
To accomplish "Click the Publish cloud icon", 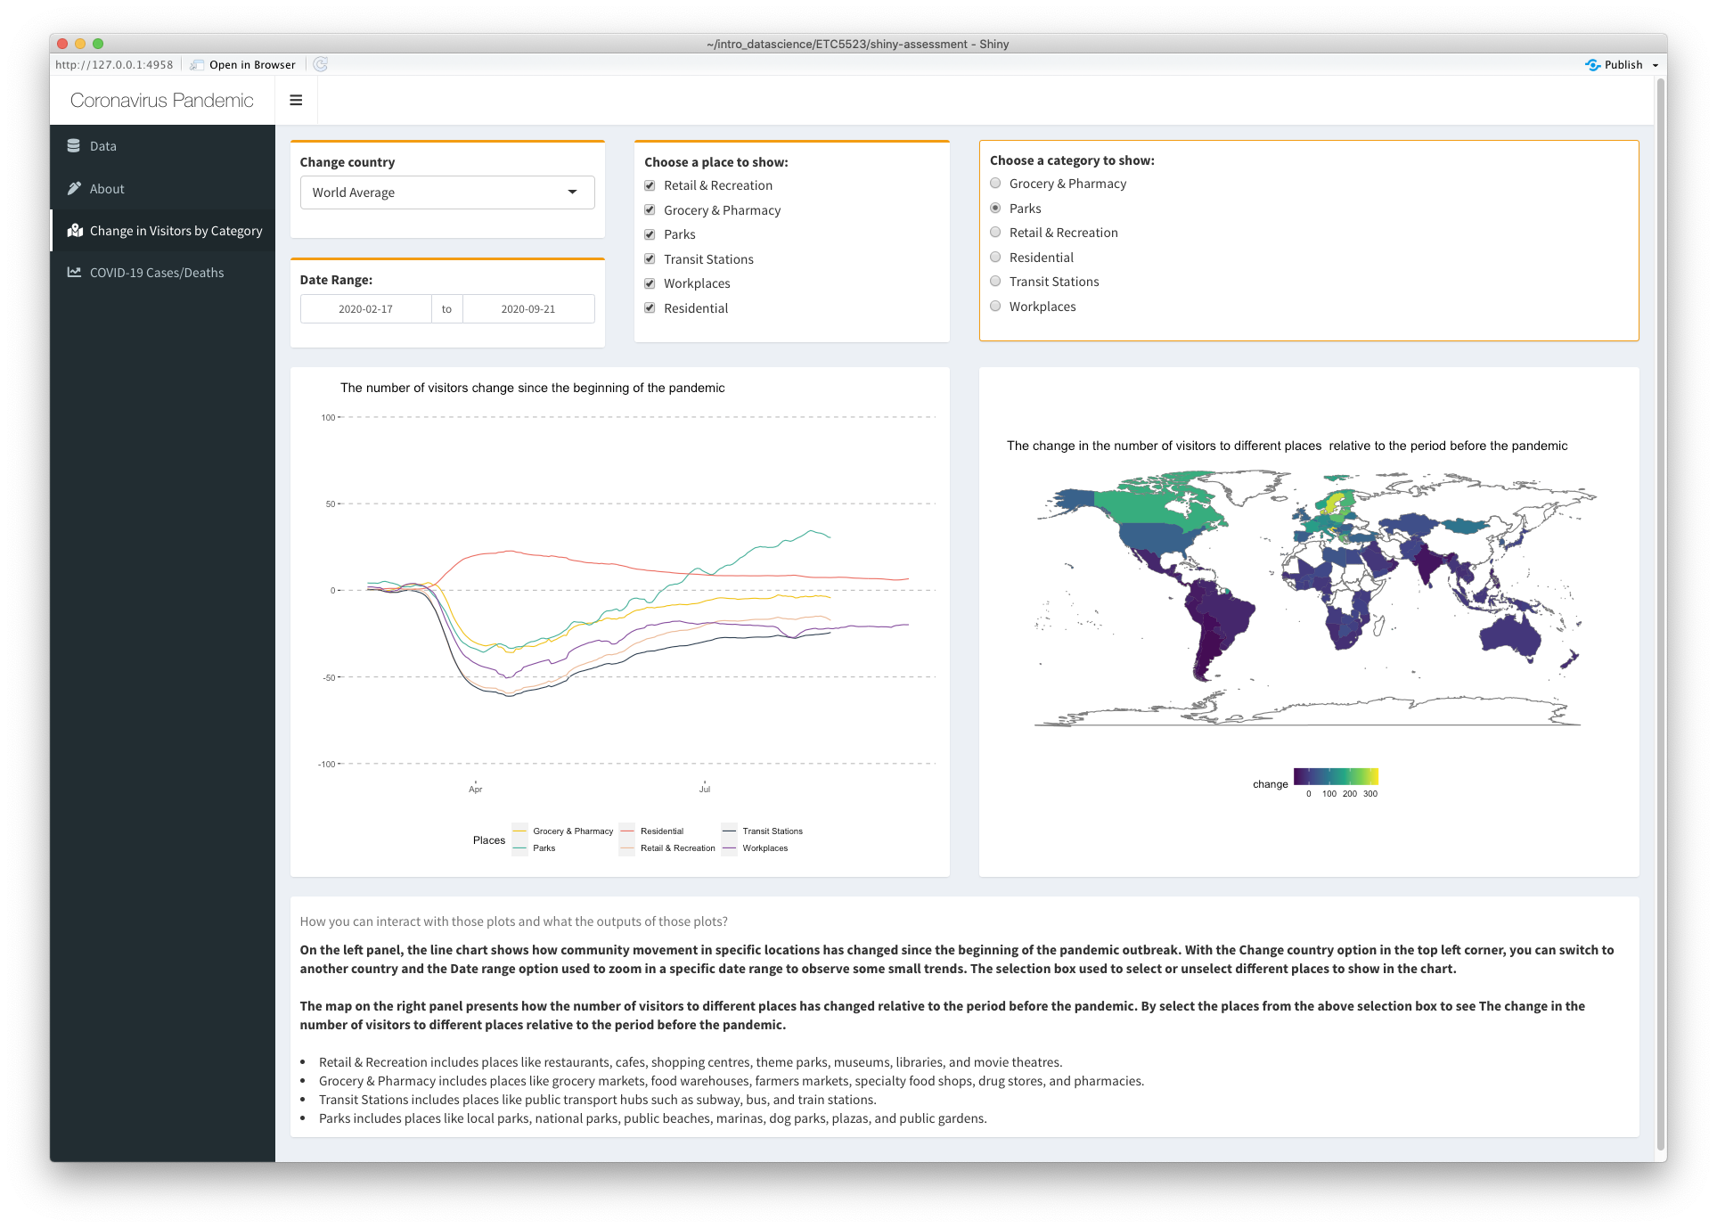I will (x=1593, y=65).
